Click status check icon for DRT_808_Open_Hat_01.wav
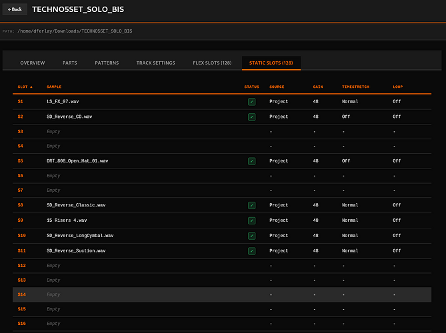 [252, 161]
